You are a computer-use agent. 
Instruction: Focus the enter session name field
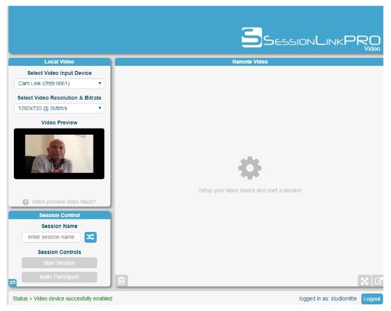(x=51, y=237)
